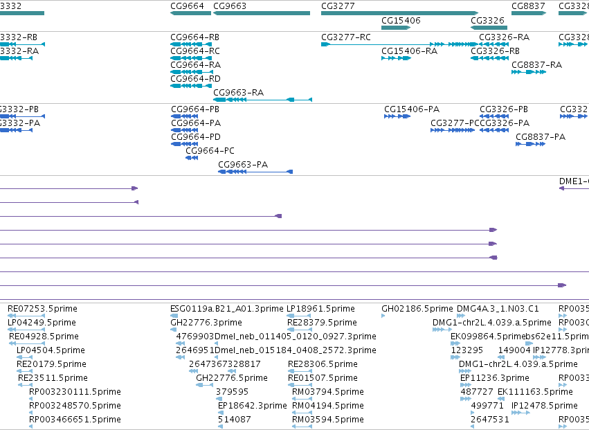Select EST label RE28379.5prime
This screenshot has height=430, width=589.
pos(323,323)
